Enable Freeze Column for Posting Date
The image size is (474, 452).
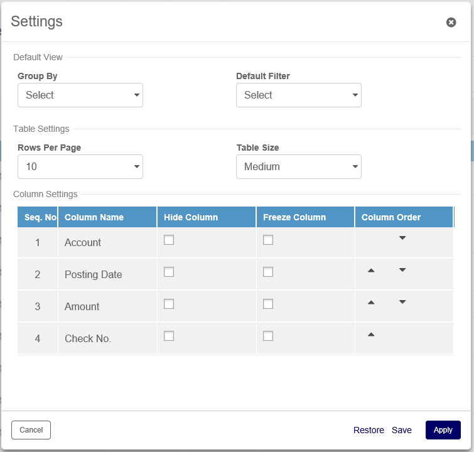(268, 272)
